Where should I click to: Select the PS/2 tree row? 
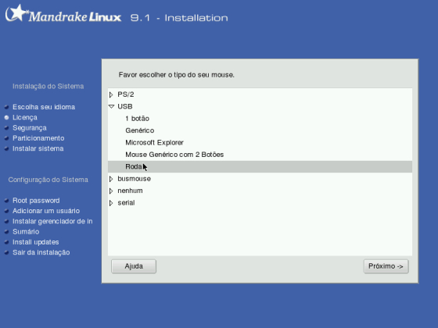coord(260,94)
